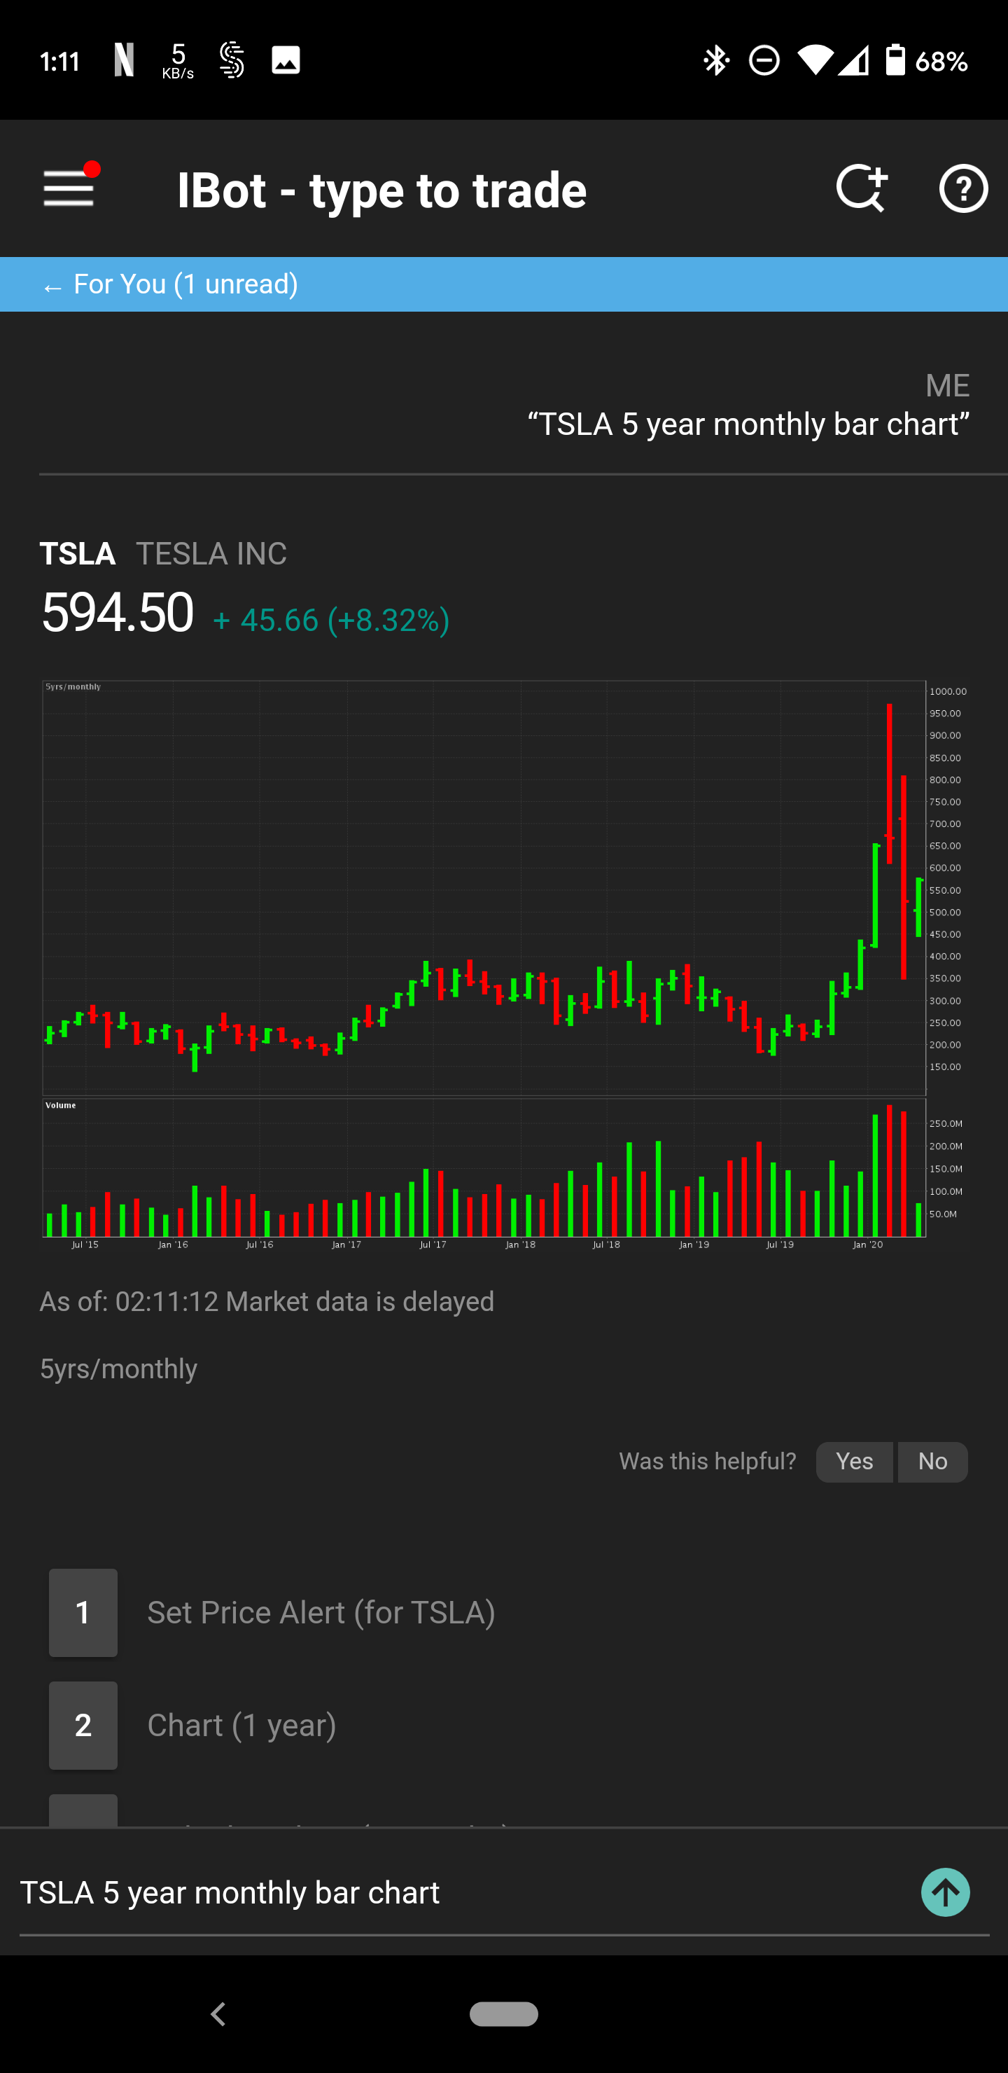Tap the "5yrs/monthly" caption below the chart
The height and width of the screenshot is (2073, 1008).
tap(119, 1369)
